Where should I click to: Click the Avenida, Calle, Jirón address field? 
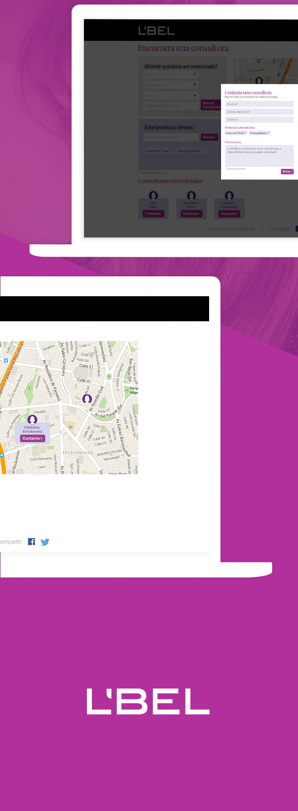pos(171,106)
